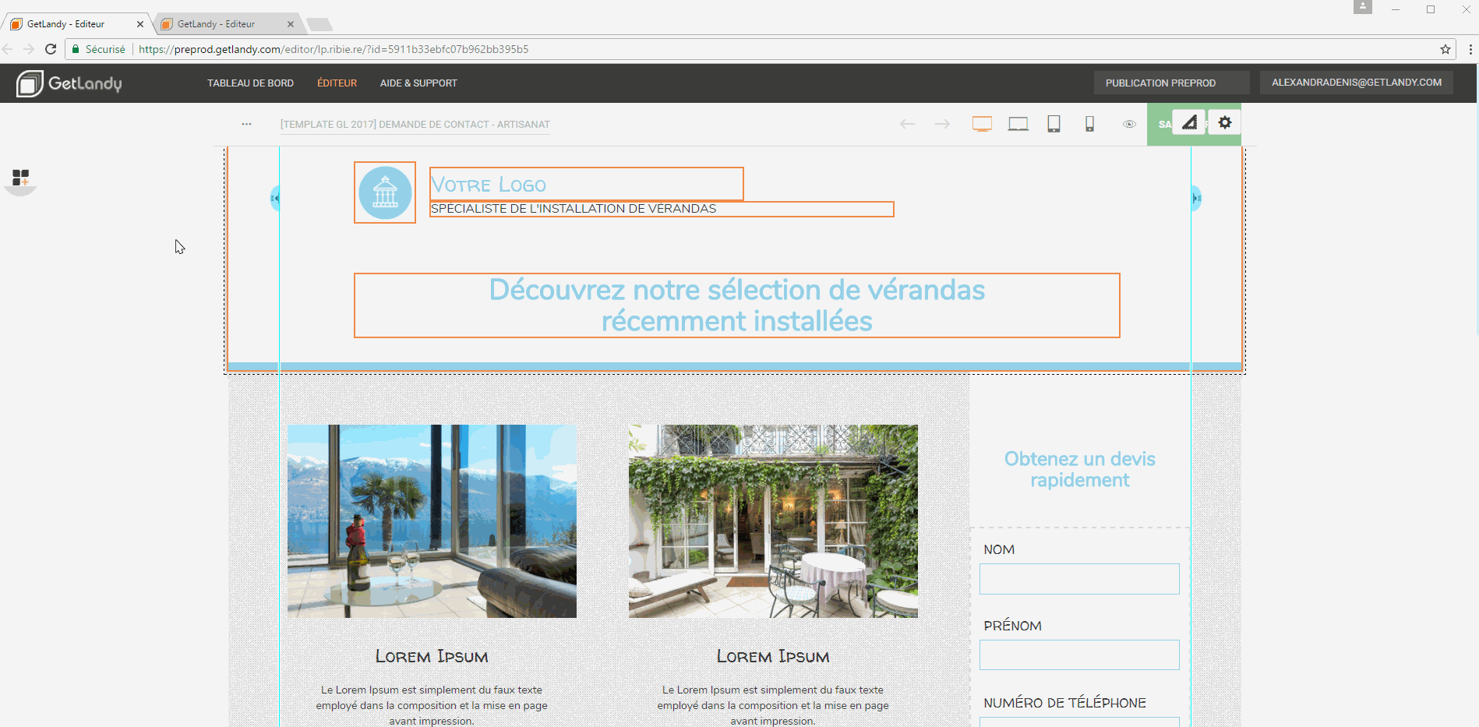The height and width of the screenshot is (727, 1479).
Task: Expand the three-dots page menu
Action: (x=246, y=124)
